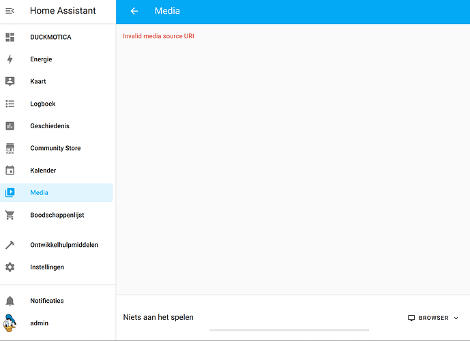This screenshot has height=341, width=470.
Task: Click the Geschiedenis chart icon
Action: click(10, 126)
